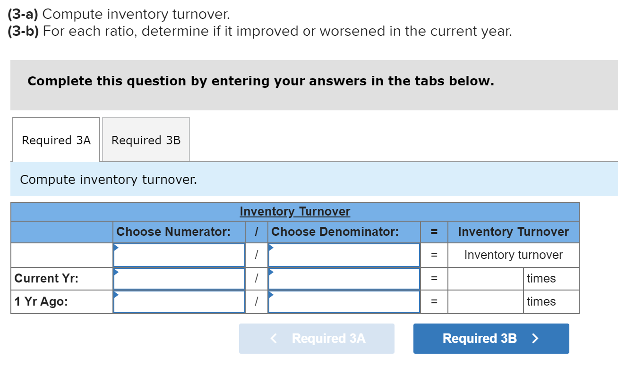Click the Required 3B navigation button
The image size is (618, 382).
point(491,338)
